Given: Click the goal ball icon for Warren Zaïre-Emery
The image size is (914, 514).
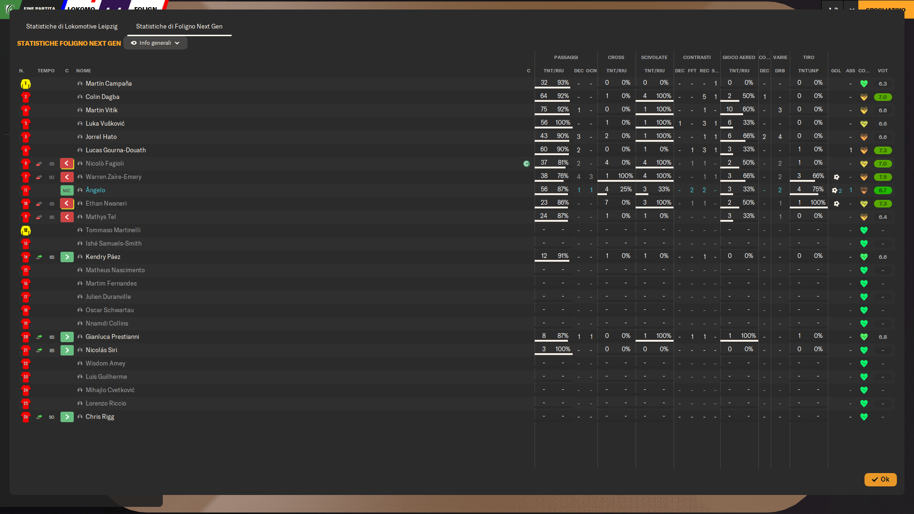Looking at the screenshot, I should coord(836,177).
